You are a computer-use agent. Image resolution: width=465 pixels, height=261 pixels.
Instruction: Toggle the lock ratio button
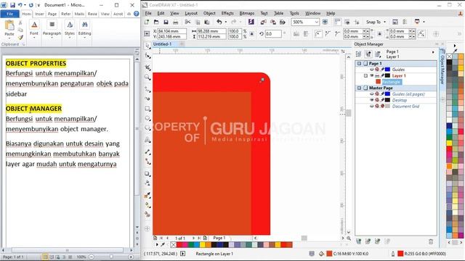(x=252, y=34)
